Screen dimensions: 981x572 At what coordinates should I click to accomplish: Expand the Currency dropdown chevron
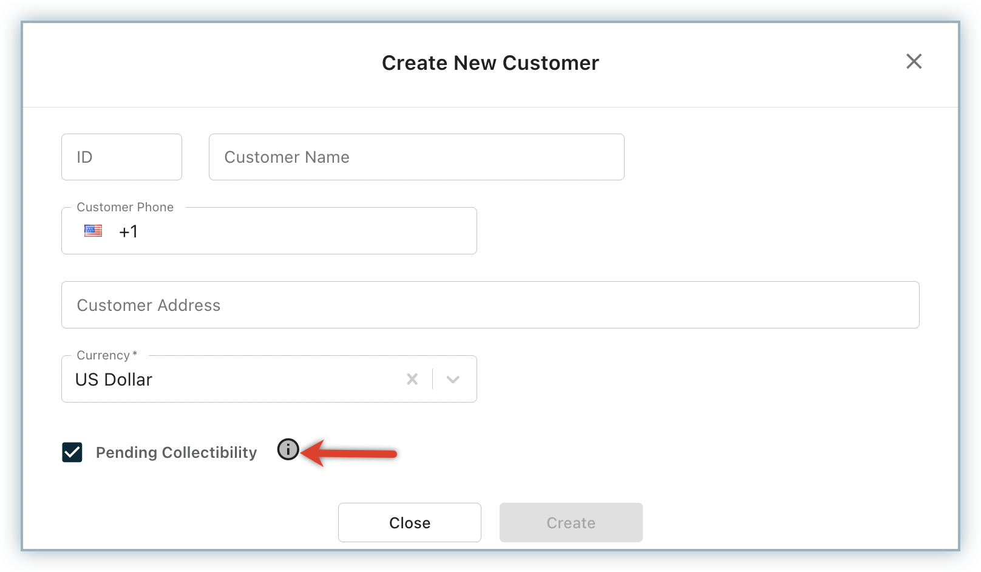point(453,379)
